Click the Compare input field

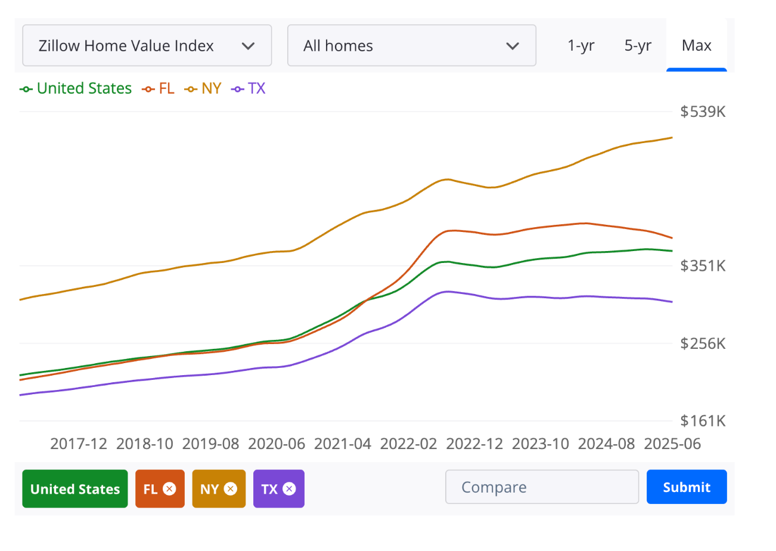click(542, 487)
